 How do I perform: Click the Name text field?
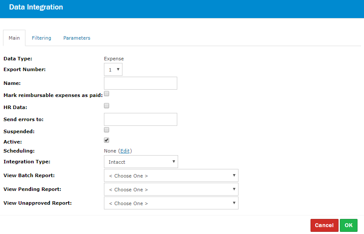pyautogui.click(x=140, y=83)
